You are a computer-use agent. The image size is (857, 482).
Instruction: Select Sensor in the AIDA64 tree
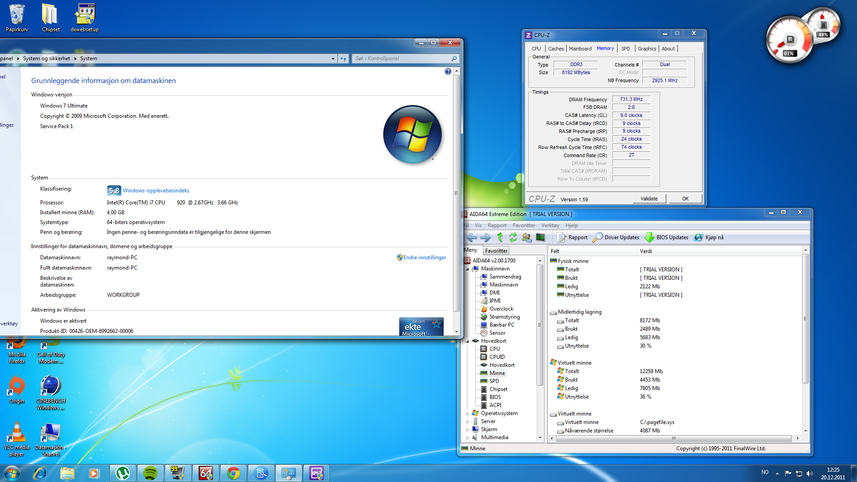497,333
